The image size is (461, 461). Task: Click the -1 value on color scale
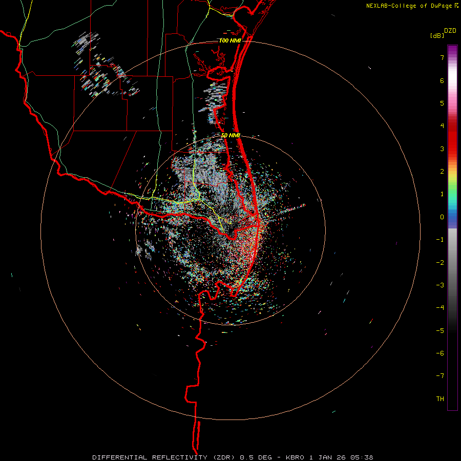[440, 240]
